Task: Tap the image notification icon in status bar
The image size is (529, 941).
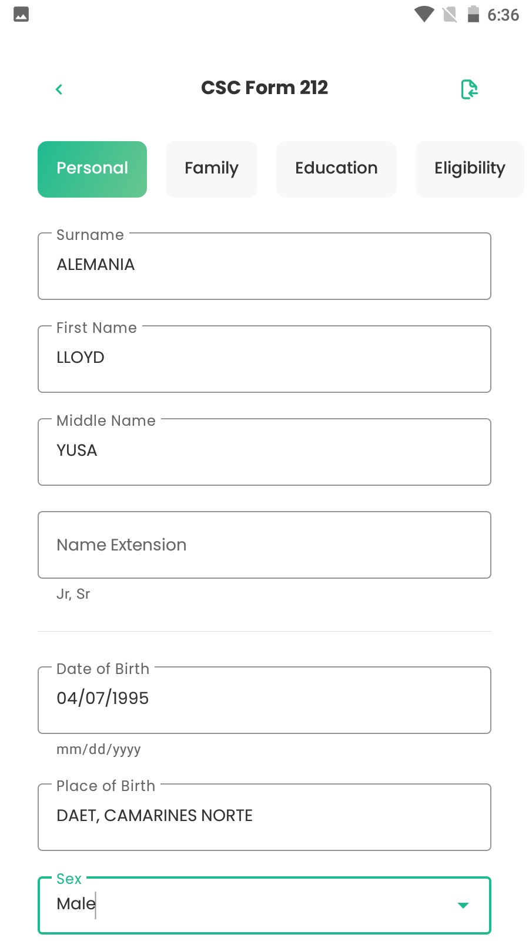Action: pyautogui.click(x=21, y=15)
